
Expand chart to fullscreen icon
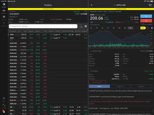tap(138, 28)
